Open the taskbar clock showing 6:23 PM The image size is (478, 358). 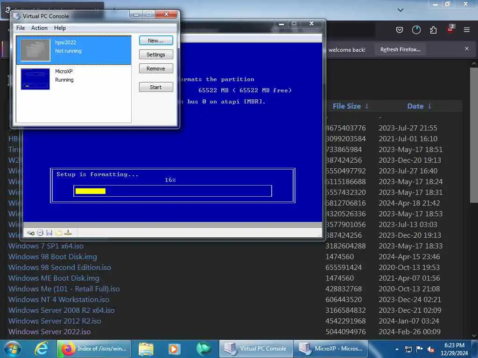pos(454,349)
